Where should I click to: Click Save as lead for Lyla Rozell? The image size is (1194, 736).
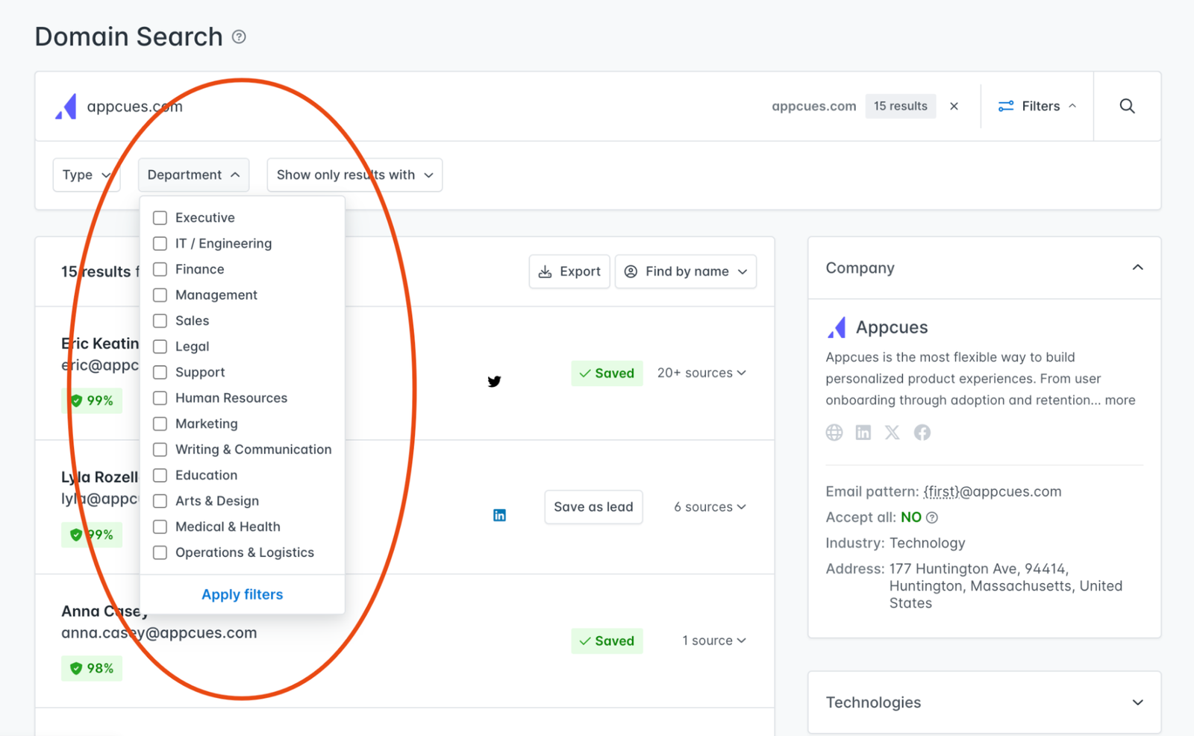coord(593,506)
